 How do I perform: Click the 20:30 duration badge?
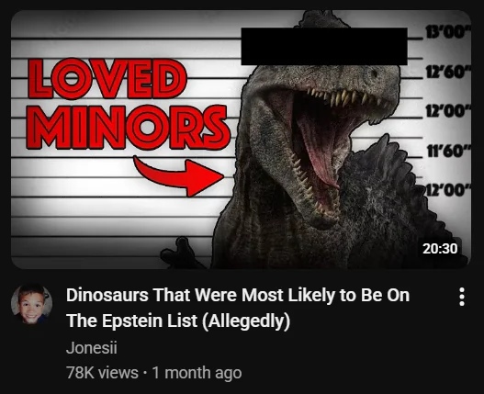[440, 249]
